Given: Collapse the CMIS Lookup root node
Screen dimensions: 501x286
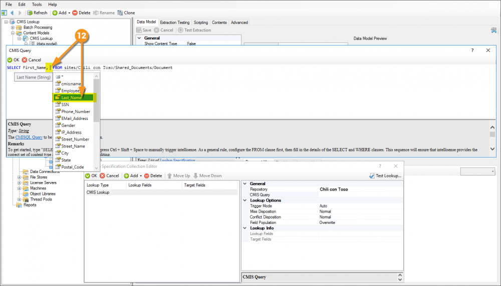Looking at the screenshot, I should 6,22.
